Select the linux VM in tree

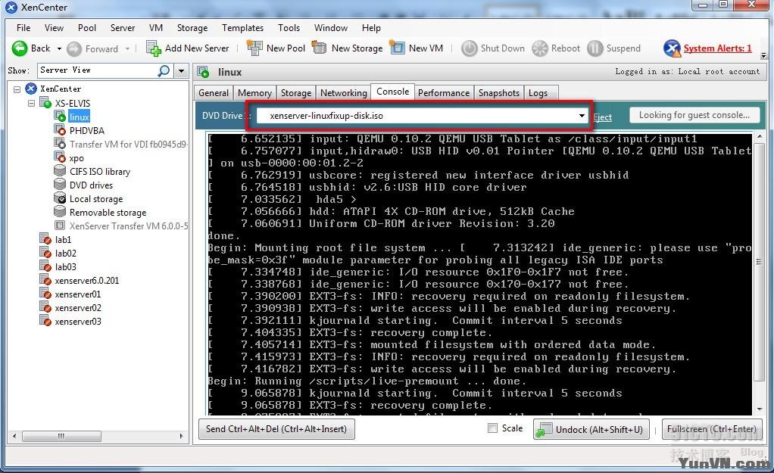pos(79,117)
